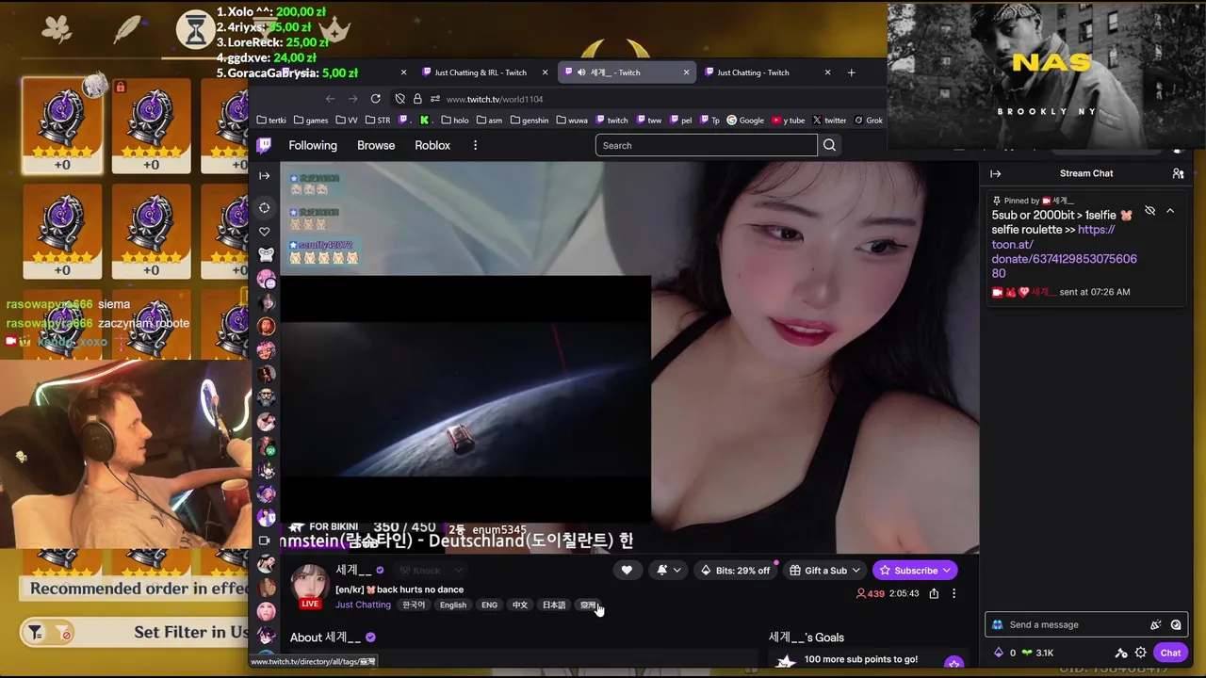
Task: Open the Just Chatting category link
Action: pyautogui.click(x=363, y=605)
